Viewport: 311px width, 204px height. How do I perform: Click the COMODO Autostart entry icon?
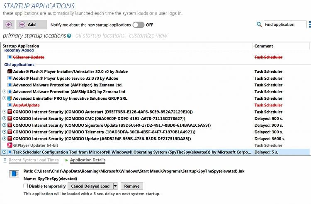pyautogui.click(x=10, y=112)
